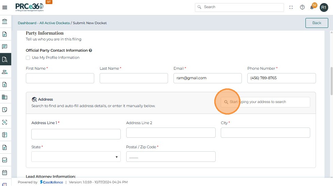Check Use My Profile Information
Screen dimensions: 333x186
click(28, 58)
